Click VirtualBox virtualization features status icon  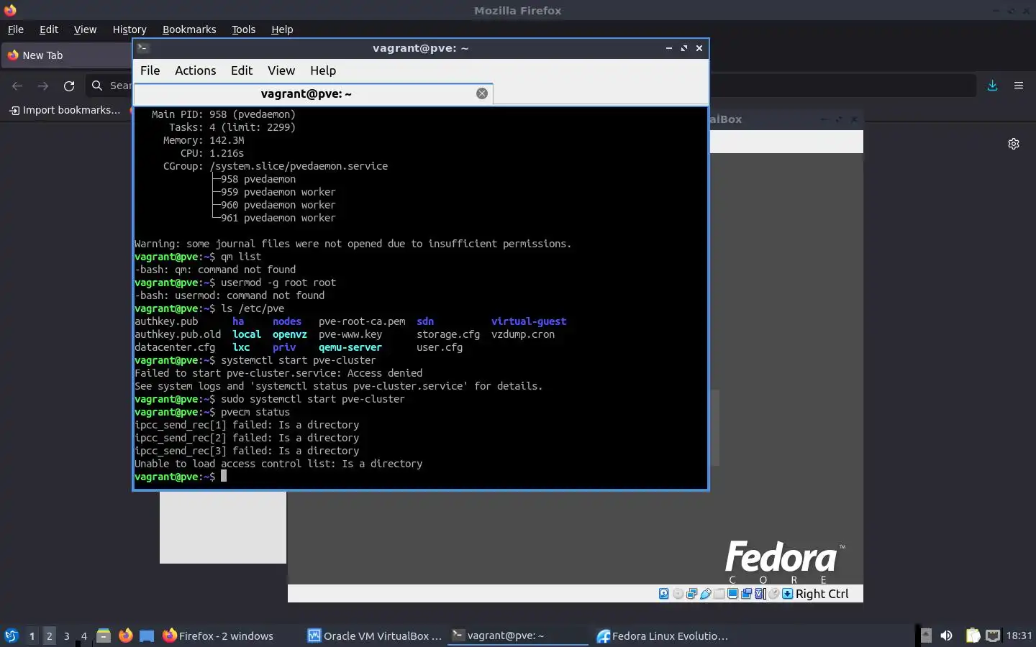pos(760,594)
